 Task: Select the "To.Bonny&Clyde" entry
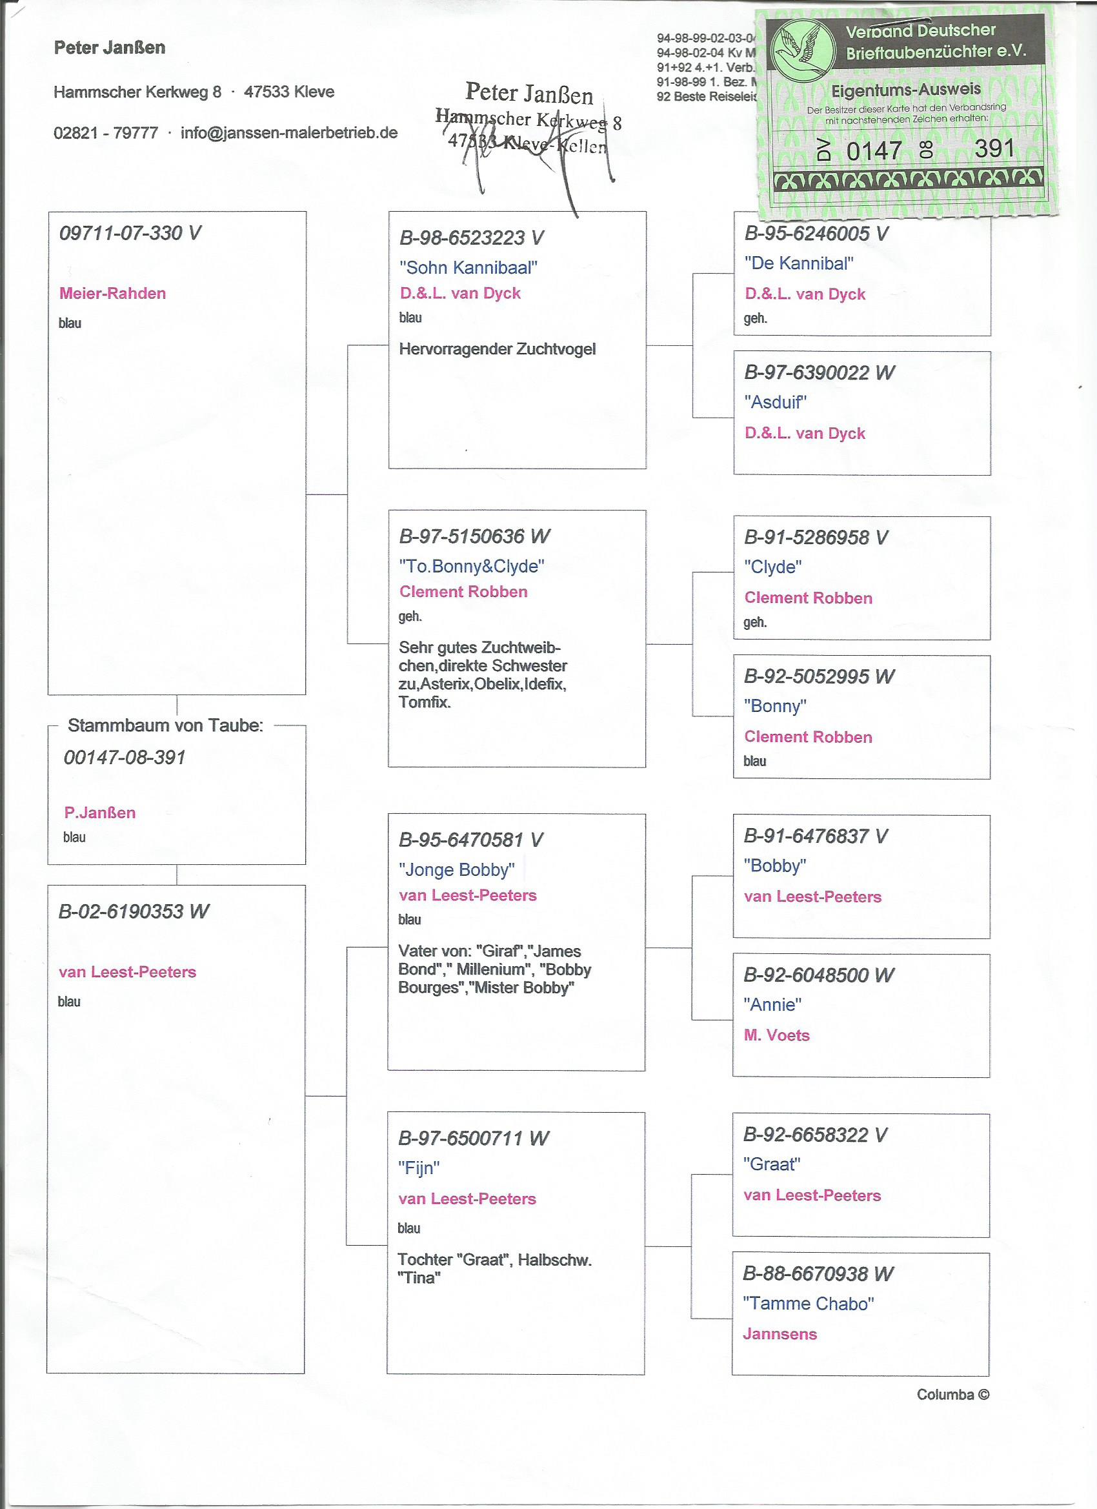[472, 566]
